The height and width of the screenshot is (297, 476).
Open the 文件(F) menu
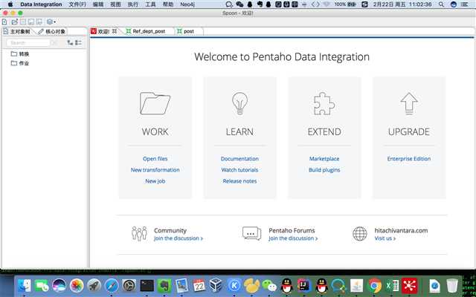tap(77, 4)
